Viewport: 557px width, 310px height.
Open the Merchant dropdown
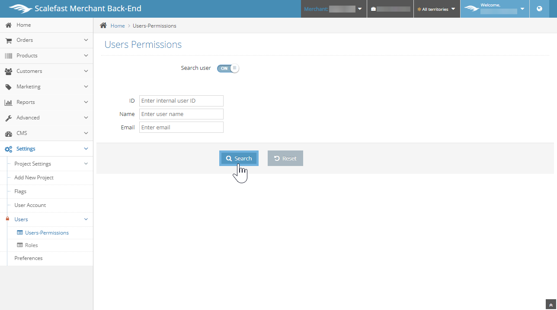point(333,9)
